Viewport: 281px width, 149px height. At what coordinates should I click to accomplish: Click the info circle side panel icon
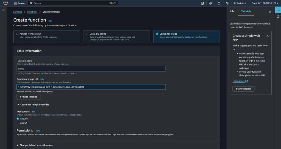(x=278, y=10)
